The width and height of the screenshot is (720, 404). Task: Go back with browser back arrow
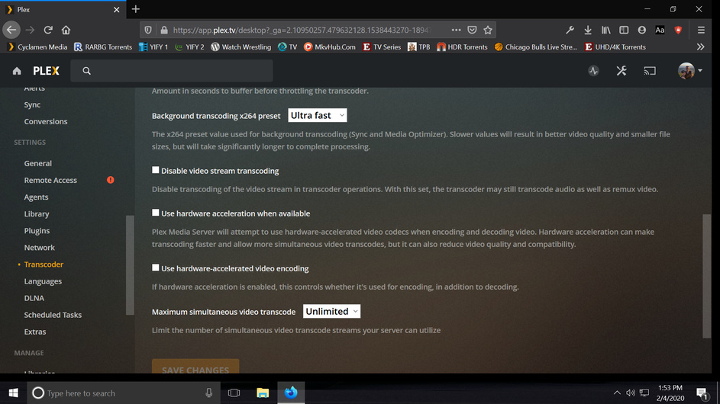point(11,30)
